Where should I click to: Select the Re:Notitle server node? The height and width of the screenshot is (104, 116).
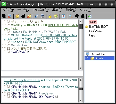click(98, 54)
